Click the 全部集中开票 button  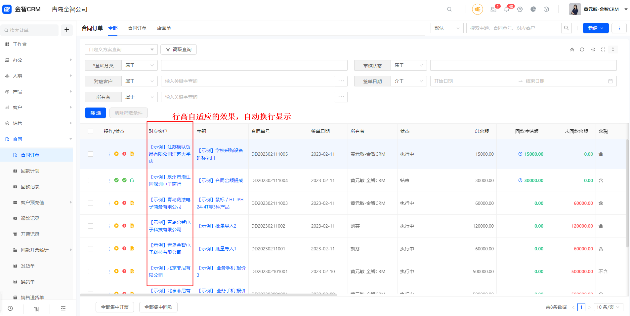point(115,307)
